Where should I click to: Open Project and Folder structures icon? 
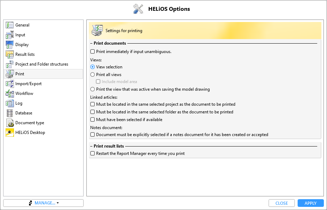tap(9, 64)
